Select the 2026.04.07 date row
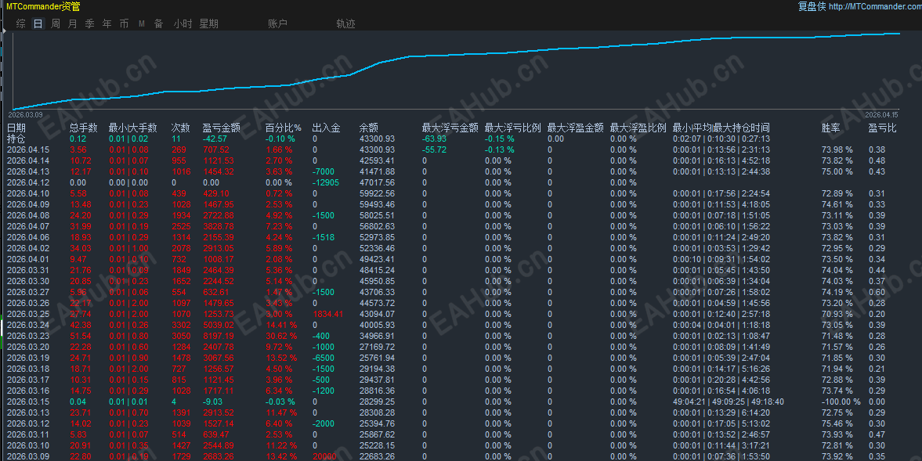Screen dimensions: 922x461 point(28,226)
